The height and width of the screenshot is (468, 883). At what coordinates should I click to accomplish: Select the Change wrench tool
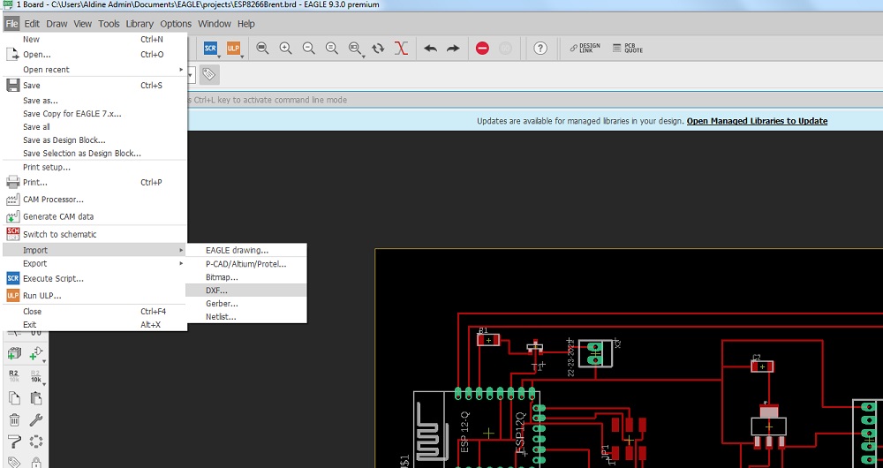tap(35, 420)
